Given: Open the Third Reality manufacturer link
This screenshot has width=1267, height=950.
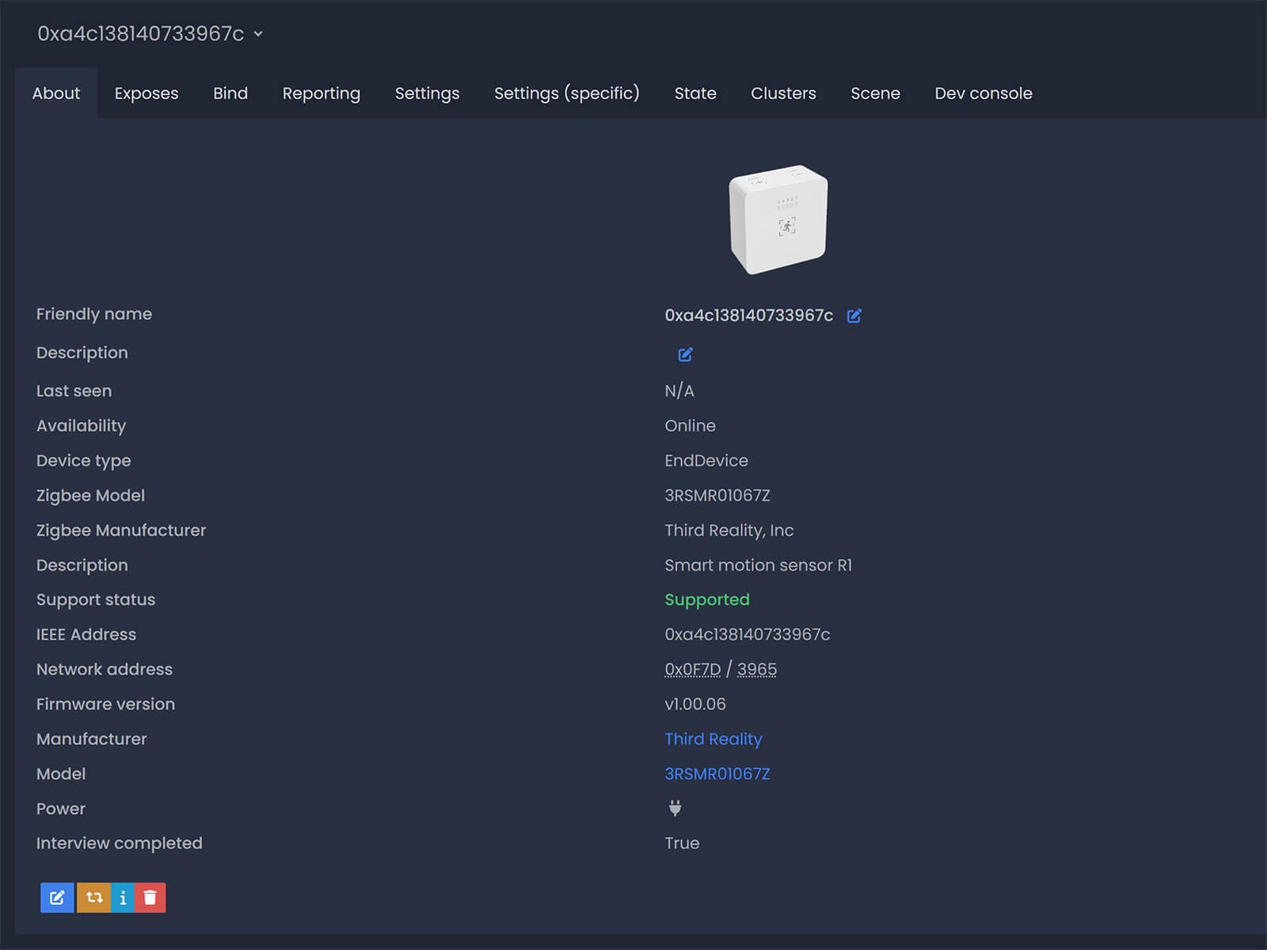Looking at the screenshot, I should [713, 739].
